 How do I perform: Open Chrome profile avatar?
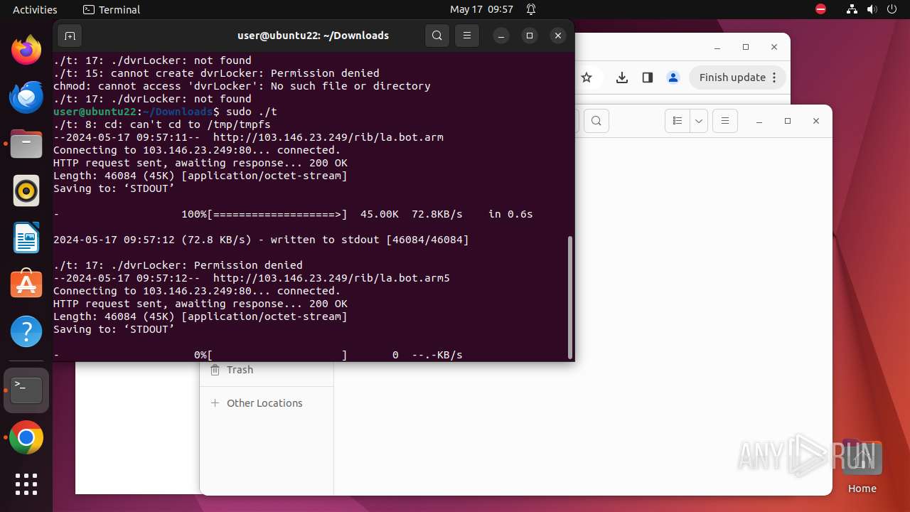pyautogui.click(x=673, y=78)
